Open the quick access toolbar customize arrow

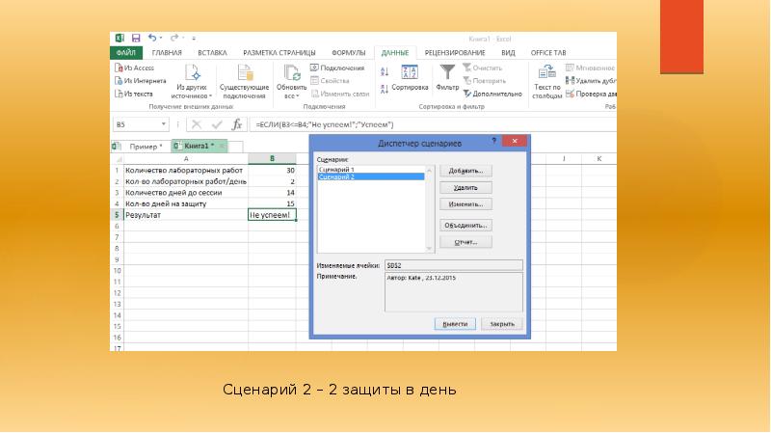pos(194,38)
